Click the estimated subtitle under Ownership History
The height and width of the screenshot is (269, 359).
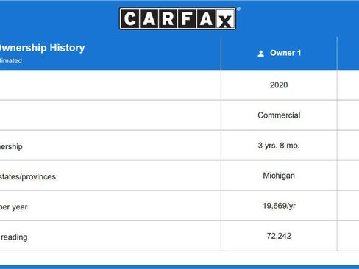point(11,60)
